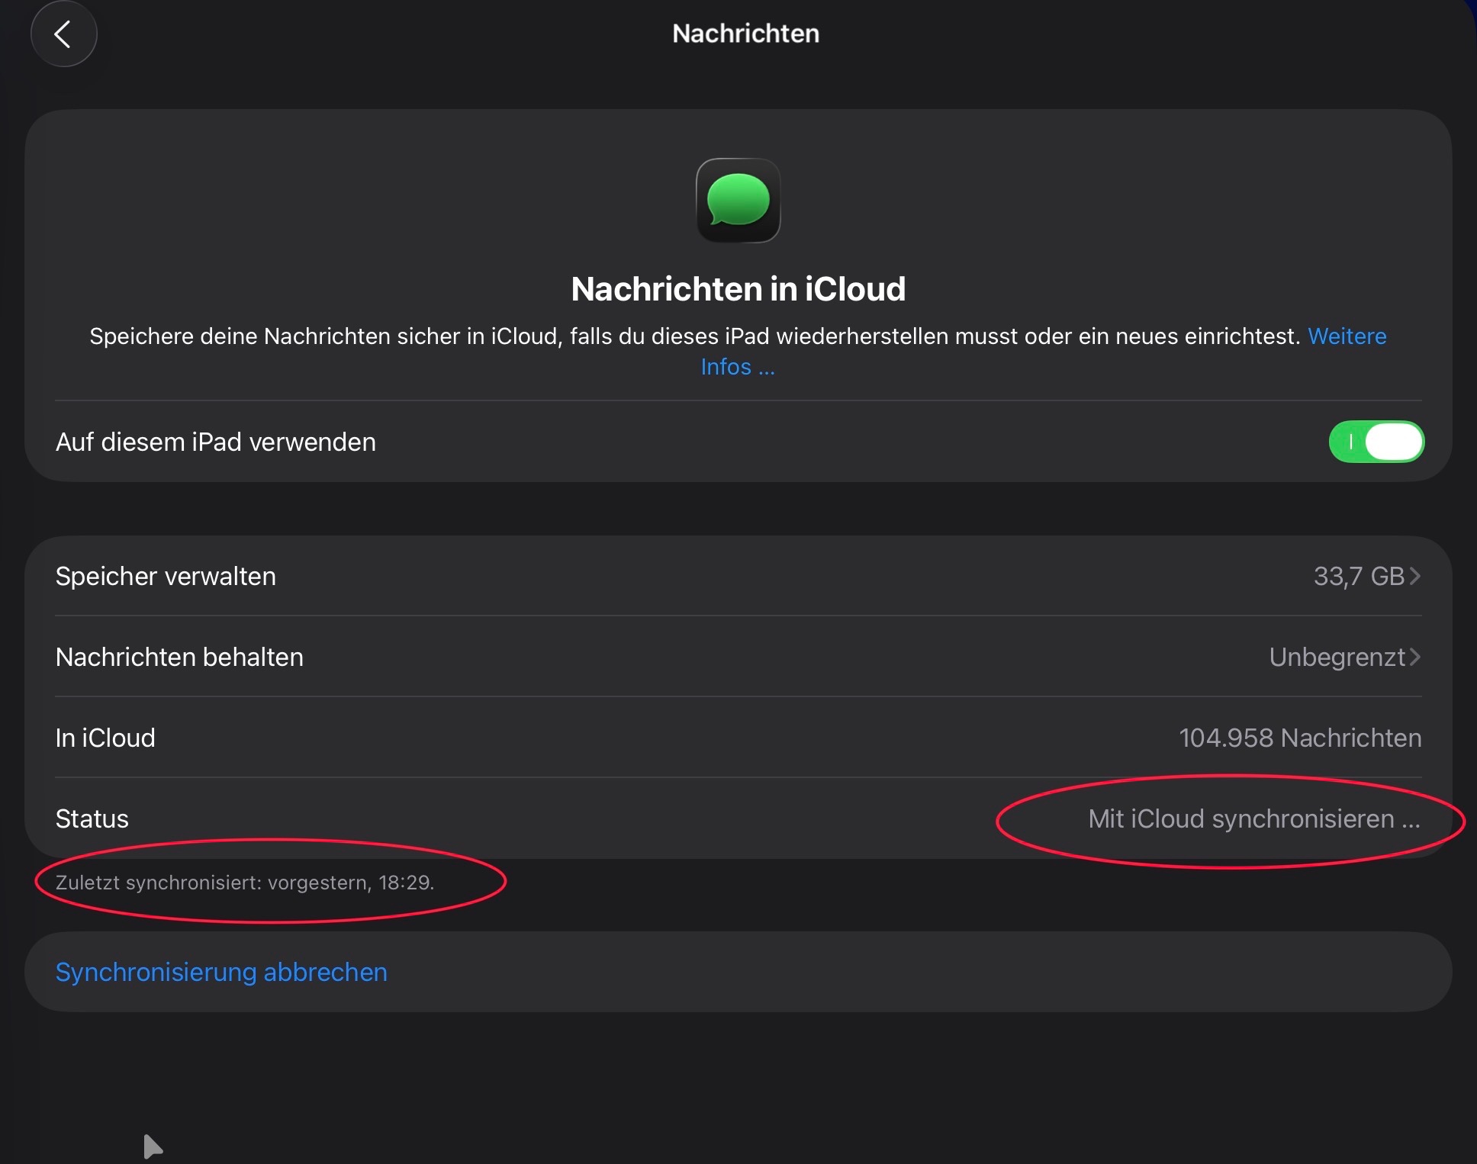Go back using the top-left arrow button

(63, 34)
